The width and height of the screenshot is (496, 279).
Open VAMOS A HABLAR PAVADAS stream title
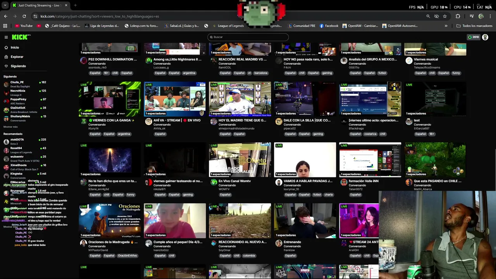[308, 181]
